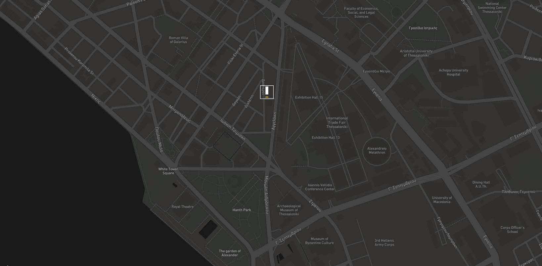Click the white bar inside the square marker
The width and height of the screenshot is (542, 266).
coord(267,90)
